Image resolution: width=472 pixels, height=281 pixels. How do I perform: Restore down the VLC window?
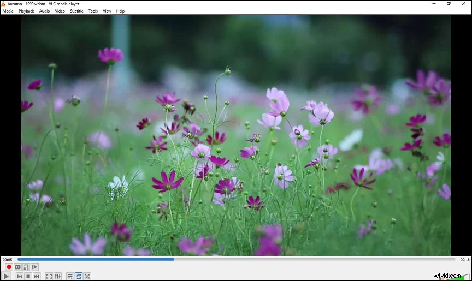point(449,4)
